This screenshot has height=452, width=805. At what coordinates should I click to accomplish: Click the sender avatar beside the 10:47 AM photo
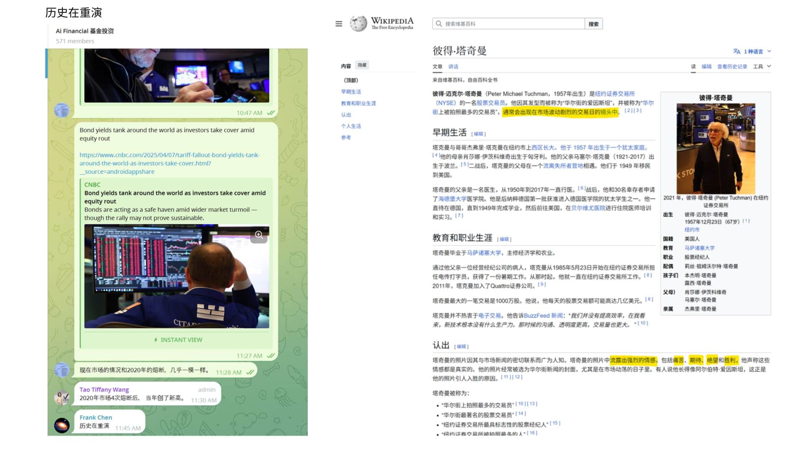pyautogui.click(x=62, y=110)
